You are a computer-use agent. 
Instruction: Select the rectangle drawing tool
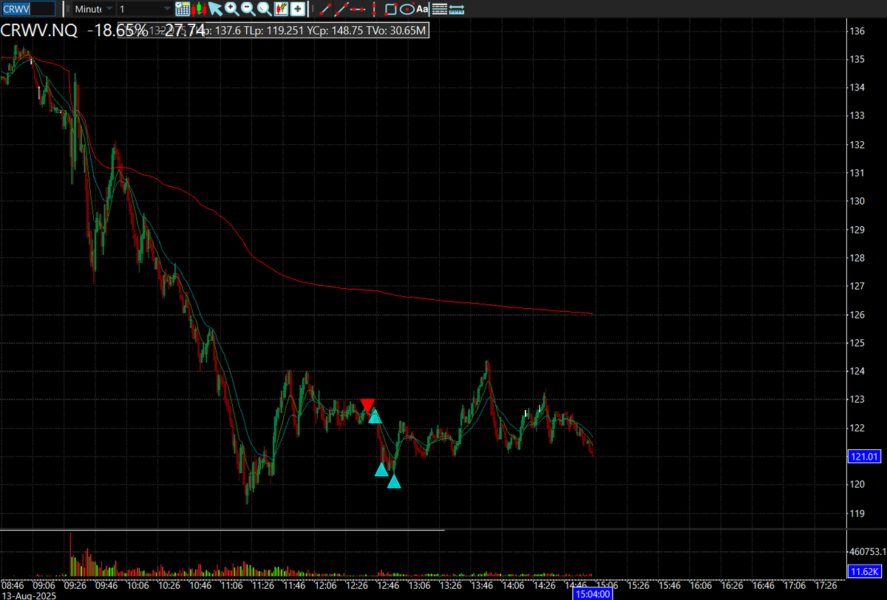(x=391, y=9)
